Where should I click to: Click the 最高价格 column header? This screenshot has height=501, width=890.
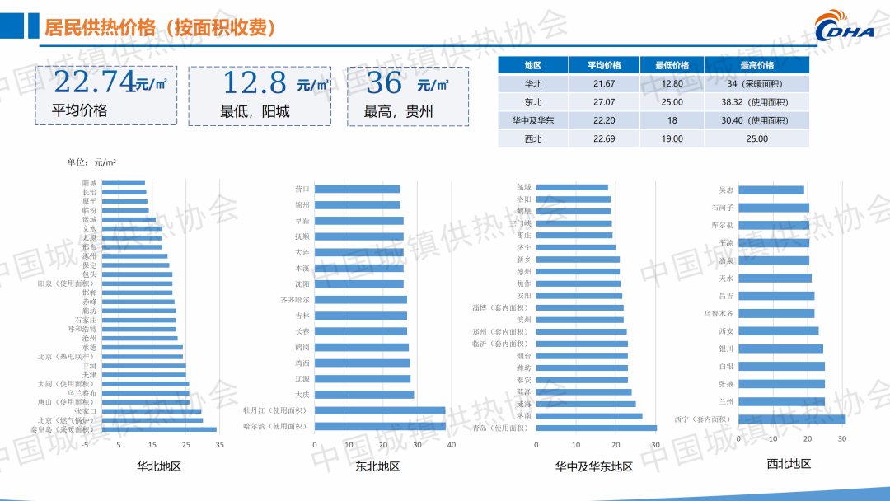click(x=756, y=65)
